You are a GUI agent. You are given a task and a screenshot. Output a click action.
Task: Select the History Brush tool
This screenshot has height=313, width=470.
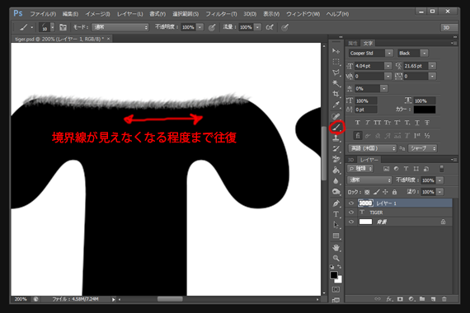tap(336, 148)
